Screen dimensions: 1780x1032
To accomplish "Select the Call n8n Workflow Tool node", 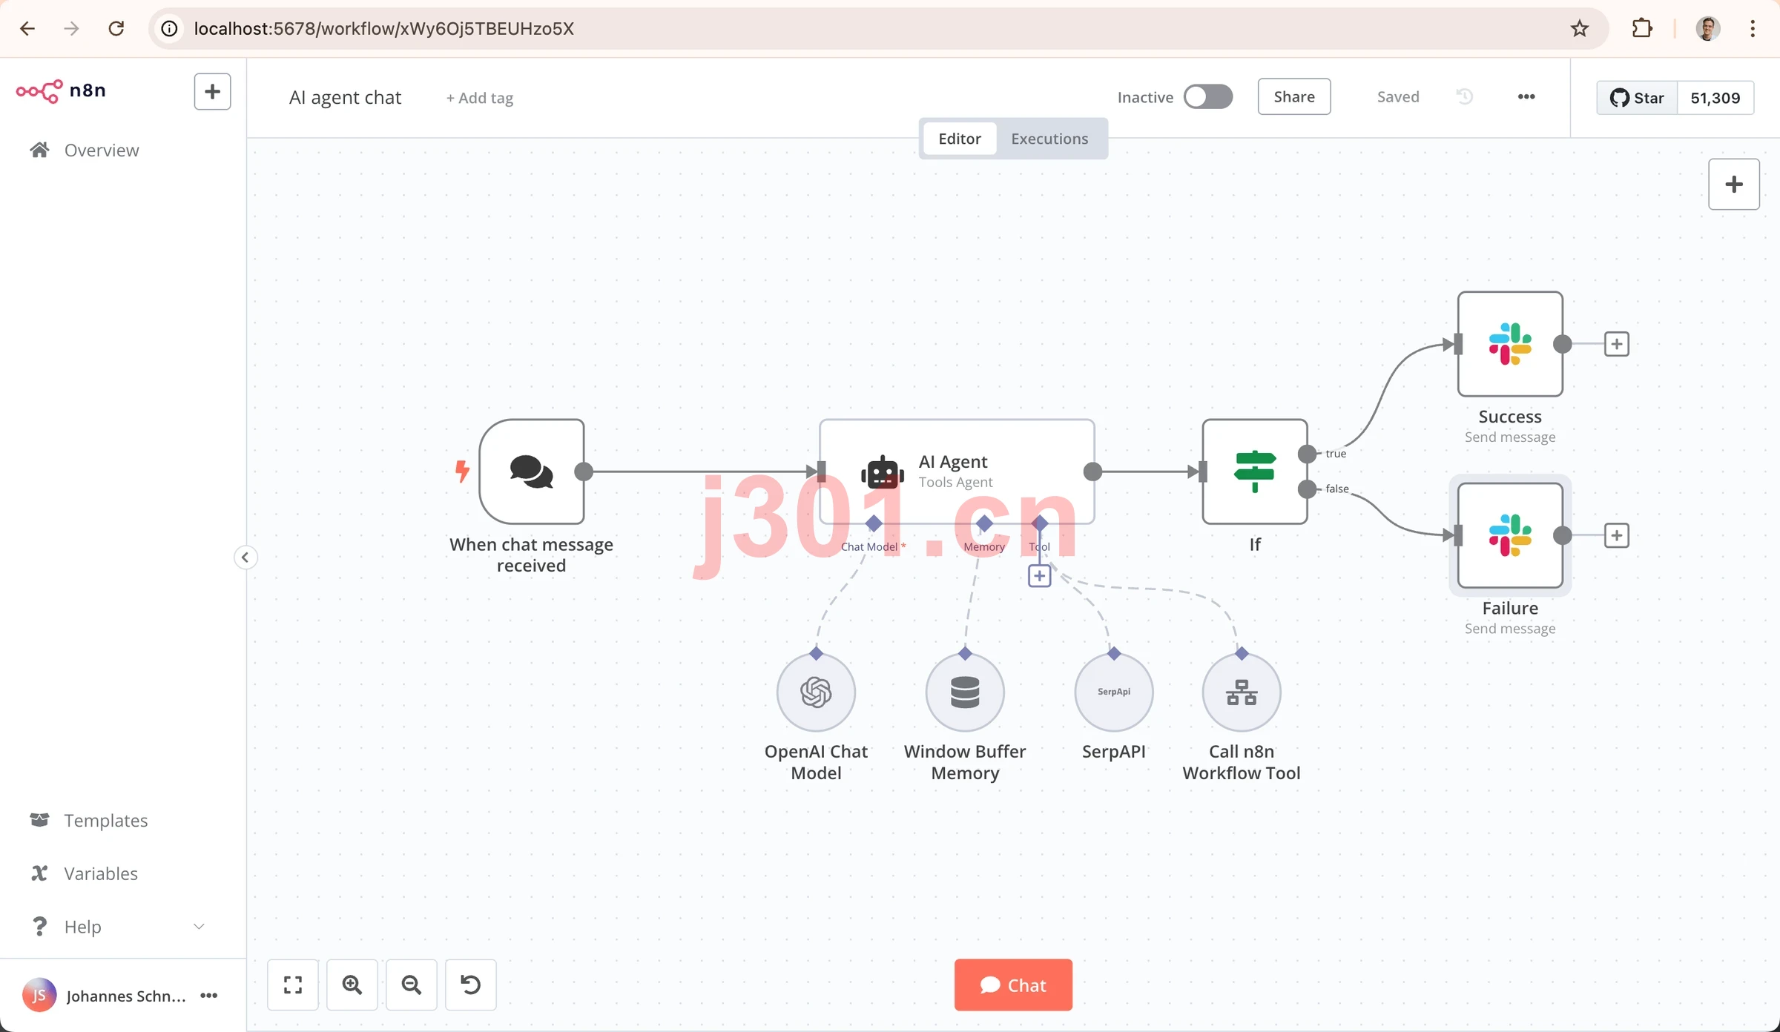I will click(1241, 692).
